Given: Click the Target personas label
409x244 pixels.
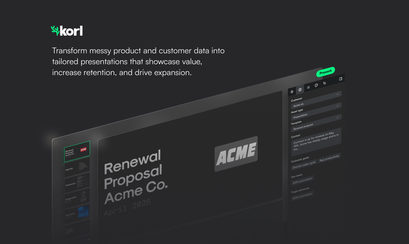Looking at the screenshot, I should (300, 190).
